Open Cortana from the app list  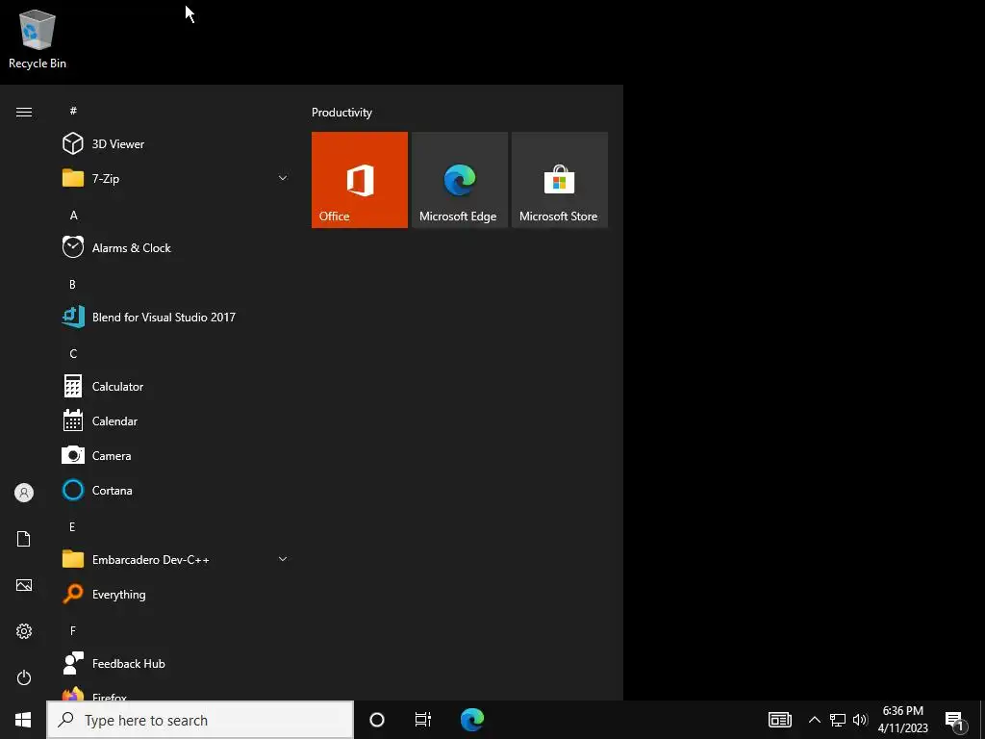[175, 490]
